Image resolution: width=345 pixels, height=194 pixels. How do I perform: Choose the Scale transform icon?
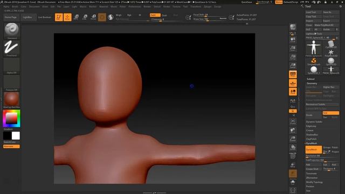85,17
